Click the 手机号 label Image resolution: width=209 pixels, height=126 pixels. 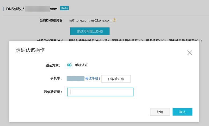56,78
